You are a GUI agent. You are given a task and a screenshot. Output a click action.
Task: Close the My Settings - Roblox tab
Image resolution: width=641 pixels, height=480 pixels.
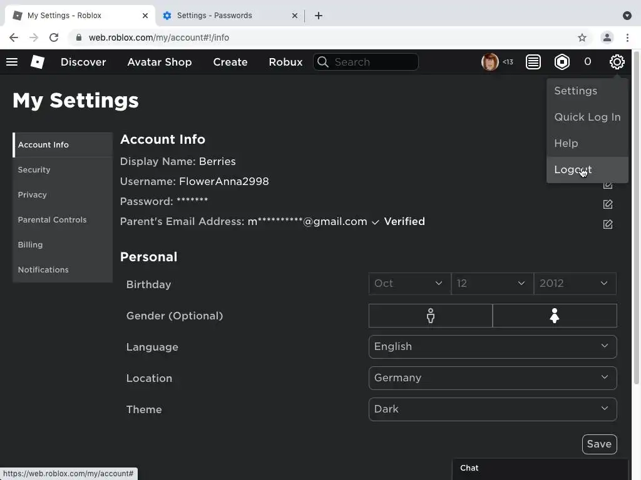(x=145, y=16)
